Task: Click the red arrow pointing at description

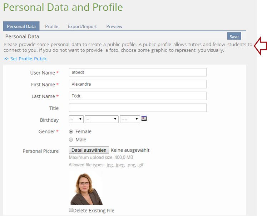Action: tap(260, 46)
